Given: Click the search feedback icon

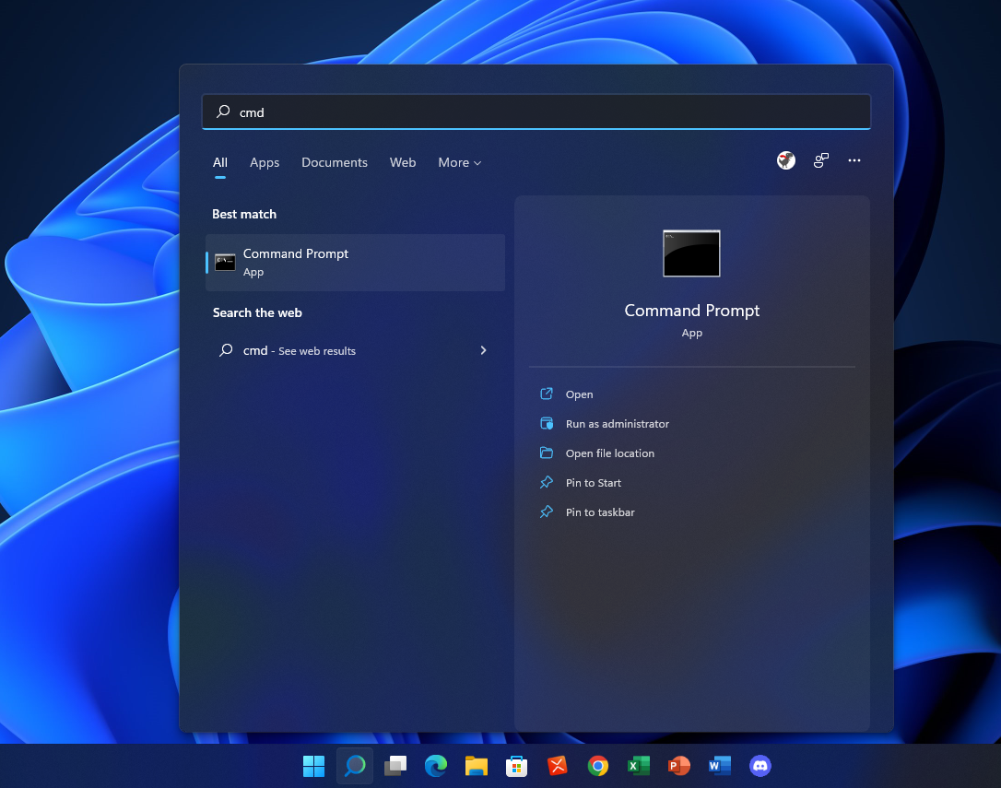Looking at the screenshot, I should pyautogui.click(x=820, y=159).
